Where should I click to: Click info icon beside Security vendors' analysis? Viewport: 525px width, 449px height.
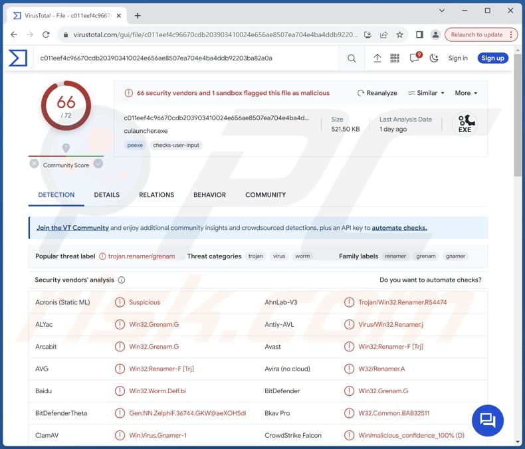(x=122, y=280)
